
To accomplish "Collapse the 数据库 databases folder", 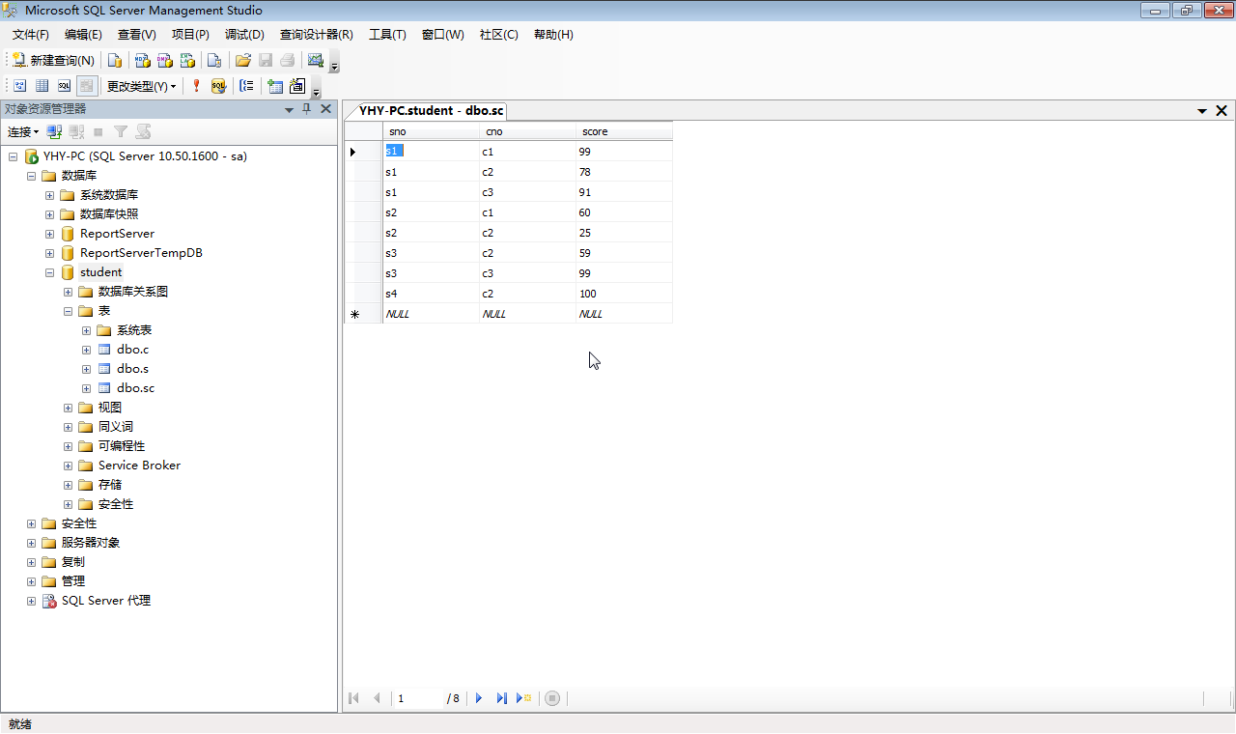I will (31, 176).
